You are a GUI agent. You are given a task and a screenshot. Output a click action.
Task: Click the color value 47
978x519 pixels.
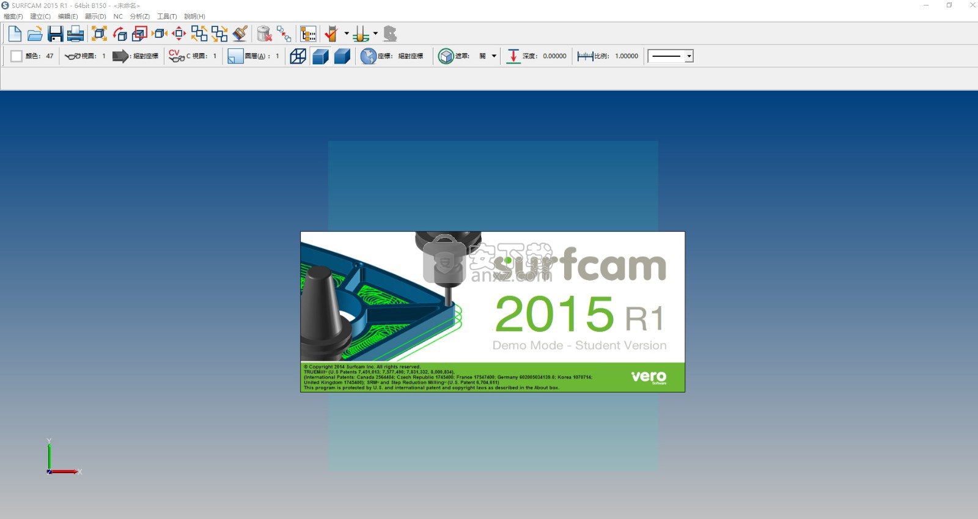[50, 56]
